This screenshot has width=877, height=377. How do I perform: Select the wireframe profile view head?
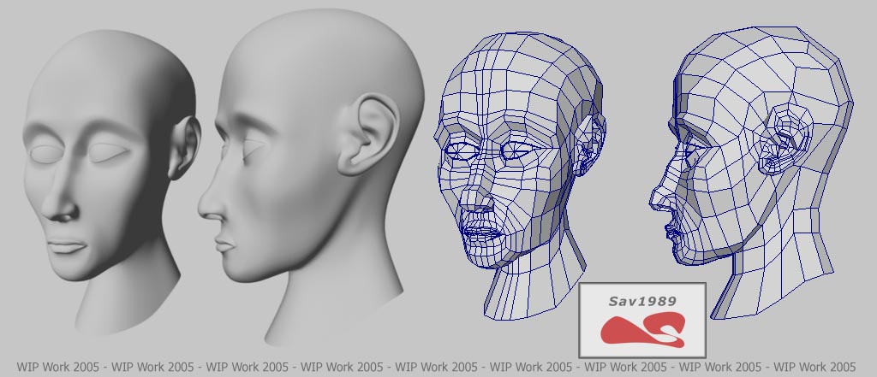tap(751, 174)
